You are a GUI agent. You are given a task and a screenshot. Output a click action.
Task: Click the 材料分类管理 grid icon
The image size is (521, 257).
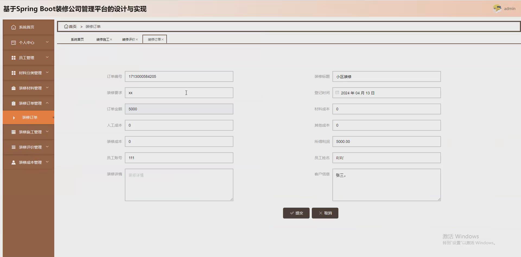click(x=14, y=73)
